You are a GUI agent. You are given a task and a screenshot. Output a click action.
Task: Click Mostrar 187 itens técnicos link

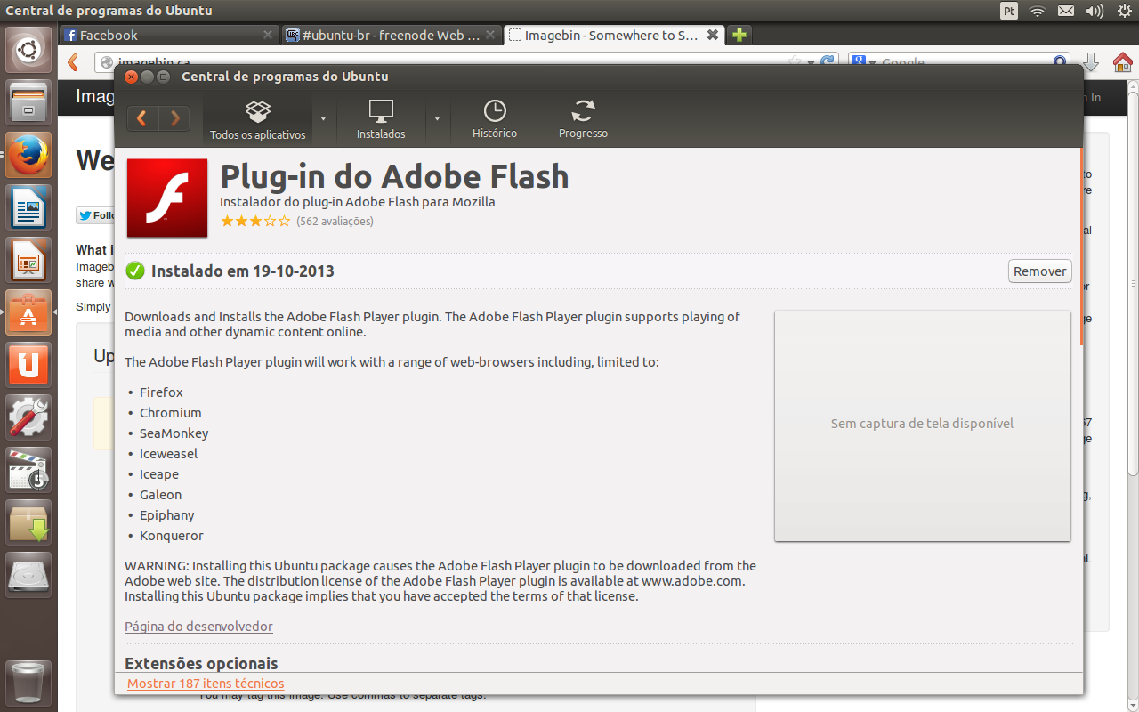point(206,684)
